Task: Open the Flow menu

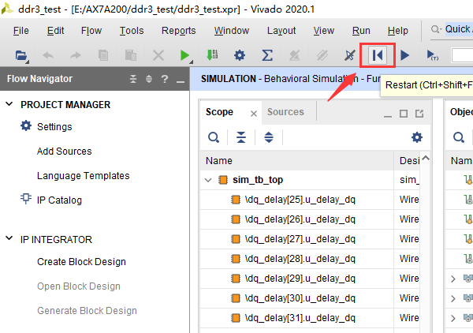Action: click(91, 31)
